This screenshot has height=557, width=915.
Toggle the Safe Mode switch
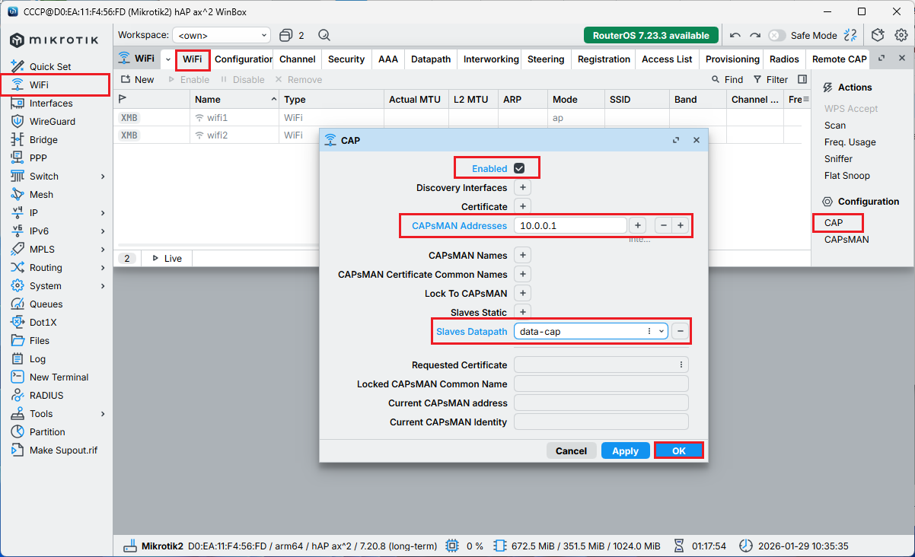coord(776,35)
